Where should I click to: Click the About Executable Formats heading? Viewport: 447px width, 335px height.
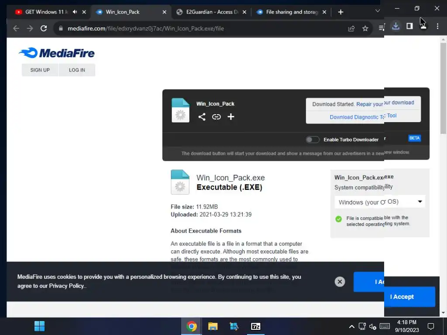pos(206,231)
